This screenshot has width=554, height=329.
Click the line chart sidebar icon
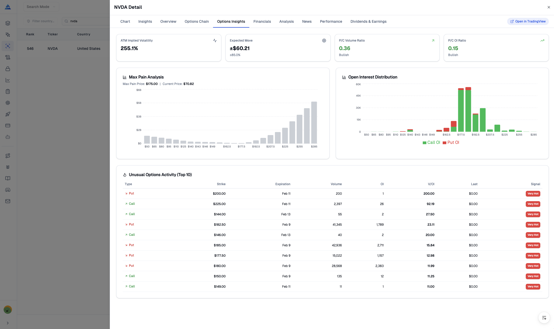[8, 80]
